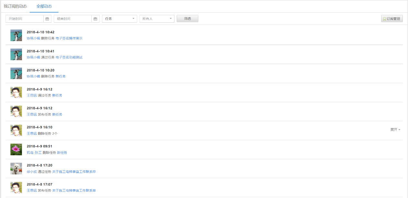
Task: Open the start time calendar picker icon
Action: click(x=47, y=19)
